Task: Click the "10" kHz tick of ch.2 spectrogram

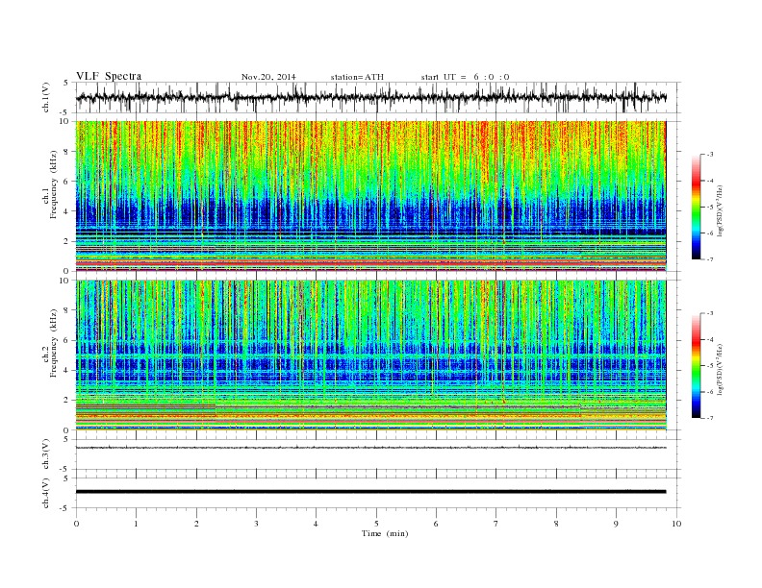Action: pyautogui.click(x=66, y=281)
